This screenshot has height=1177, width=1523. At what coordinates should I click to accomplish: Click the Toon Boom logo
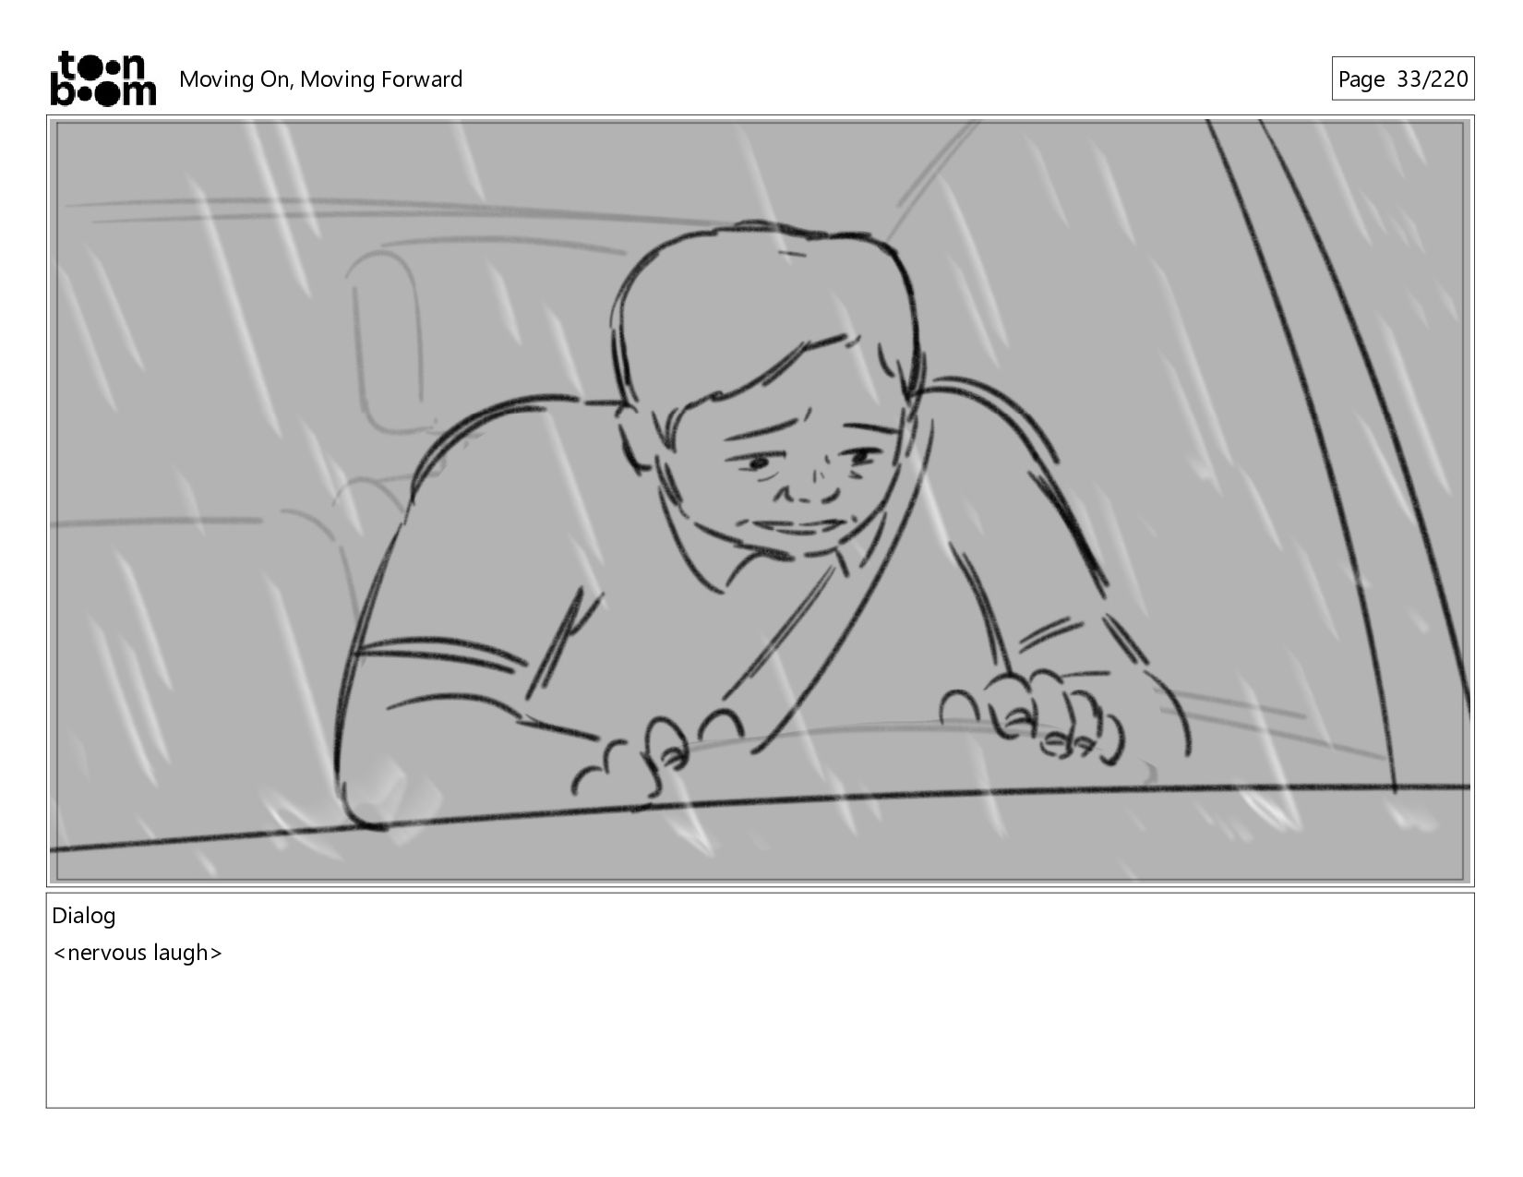tap(102, 78)
